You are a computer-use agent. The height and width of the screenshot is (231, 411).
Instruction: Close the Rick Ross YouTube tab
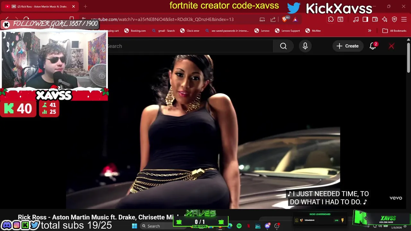tap(74, 6)
